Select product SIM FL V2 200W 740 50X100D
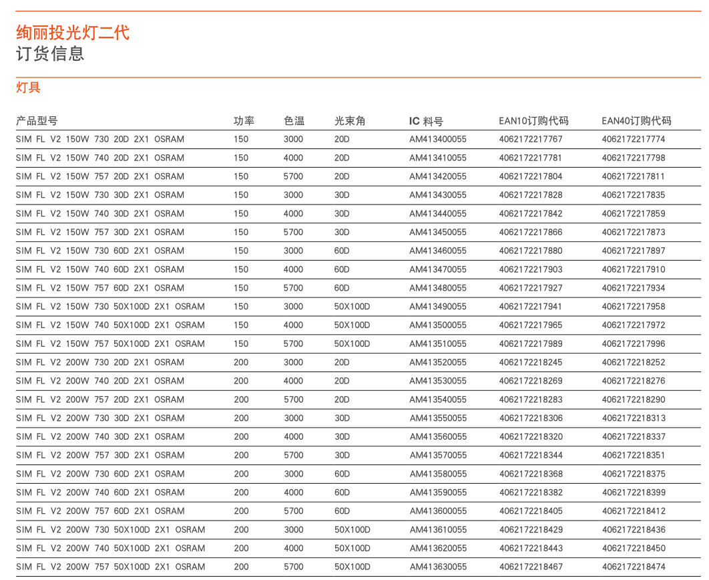709x580 pixels. 111,549
